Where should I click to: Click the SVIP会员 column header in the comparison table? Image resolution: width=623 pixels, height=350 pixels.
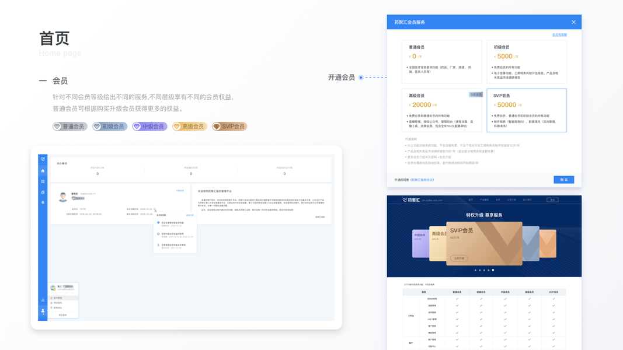click(x=554, y=292)
